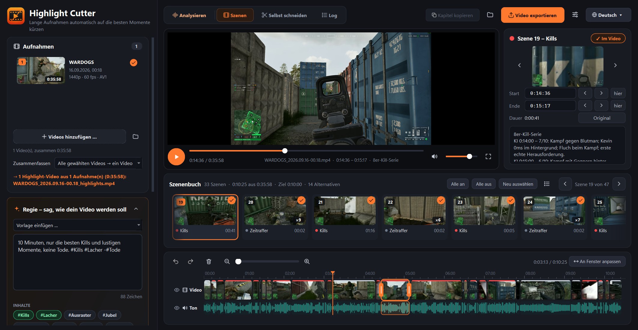Open the Deutsch language dropdown
Image resolution: width=638 pixels, height=330 pixels.
pos(608,15)
